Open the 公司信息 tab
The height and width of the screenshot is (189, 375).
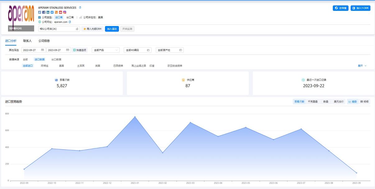click(x=44, y=41)
